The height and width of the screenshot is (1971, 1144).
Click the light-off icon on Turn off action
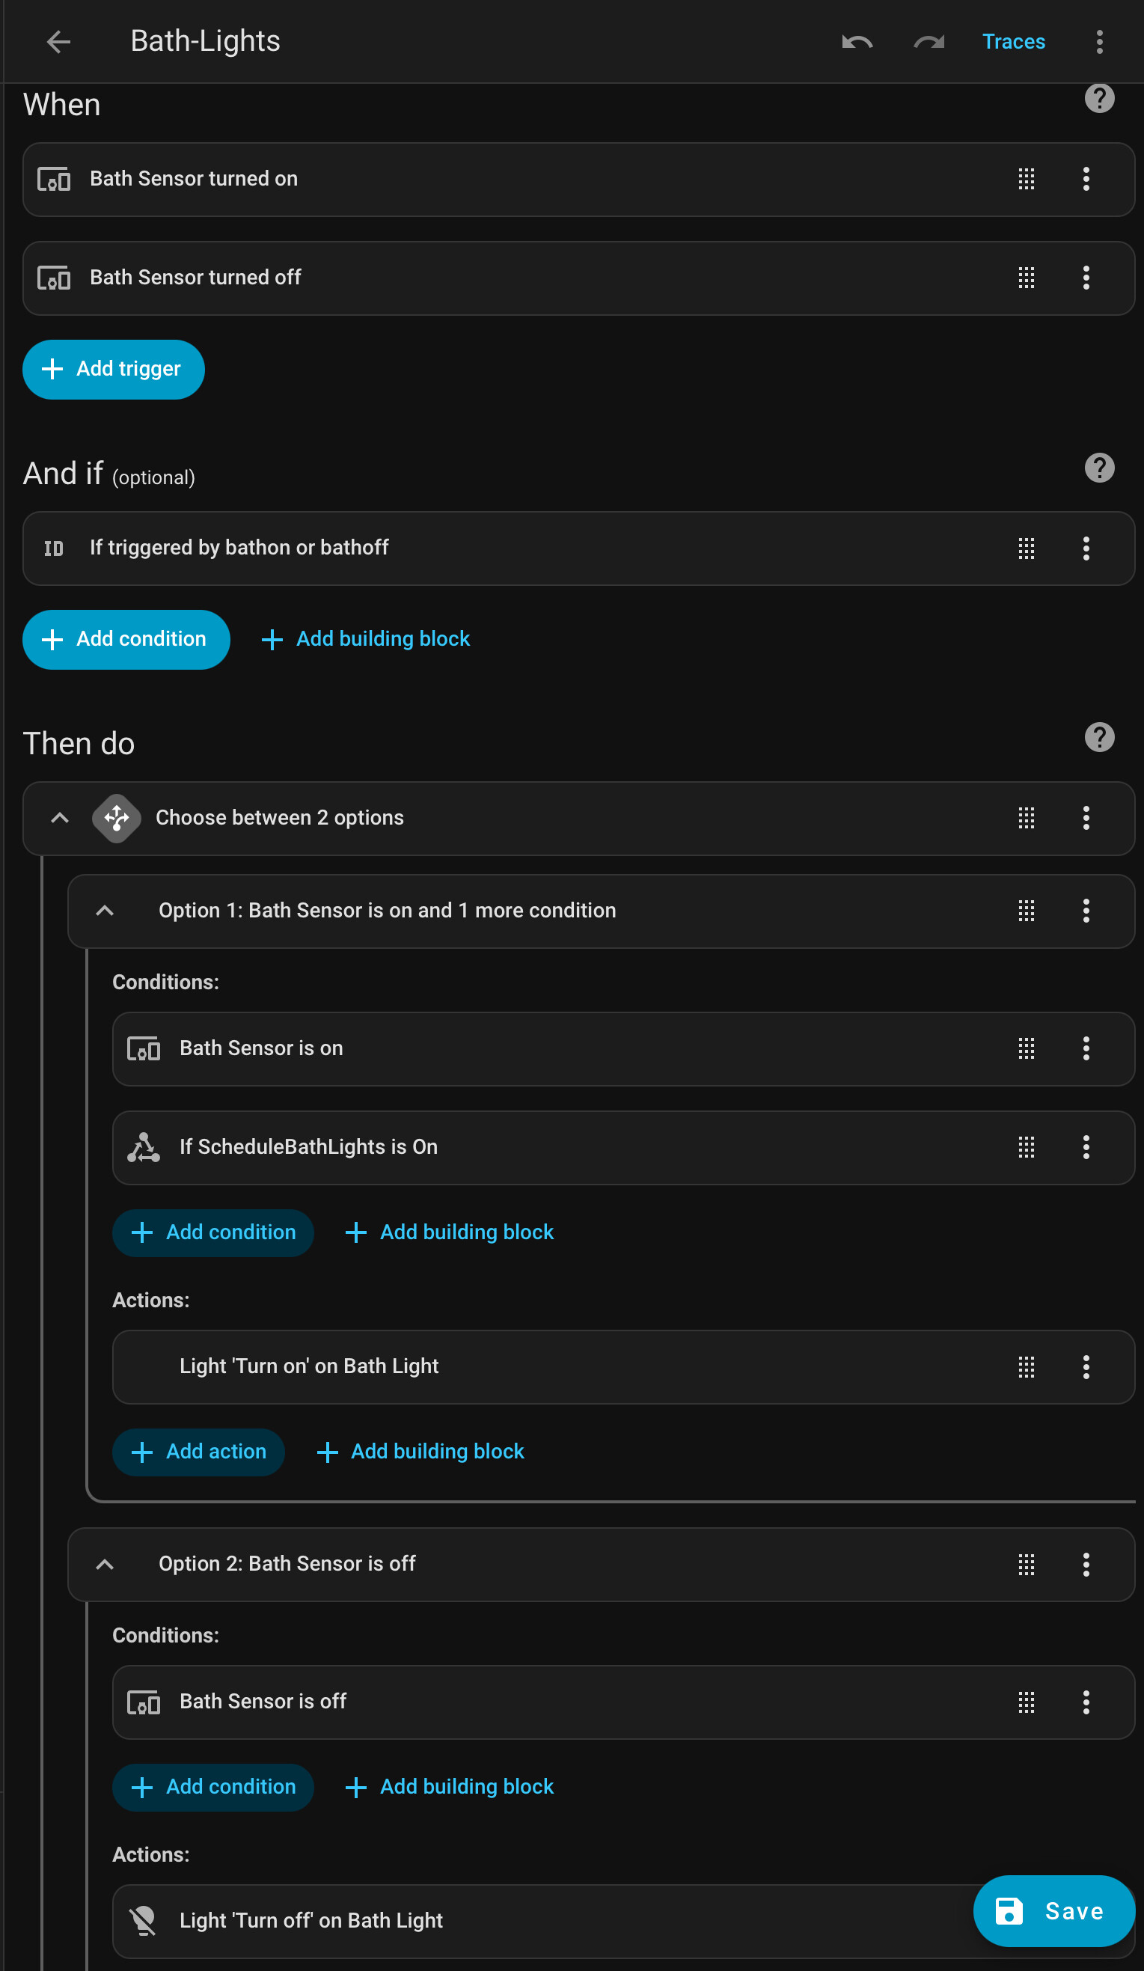(144, 1920)
